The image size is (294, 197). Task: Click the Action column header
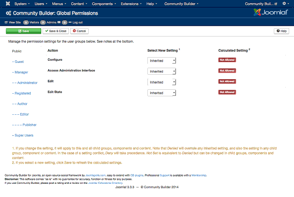(x=53, y=51)
